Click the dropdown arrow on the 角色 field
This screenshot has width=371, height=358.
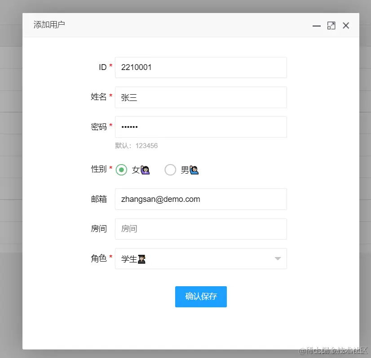277,259
